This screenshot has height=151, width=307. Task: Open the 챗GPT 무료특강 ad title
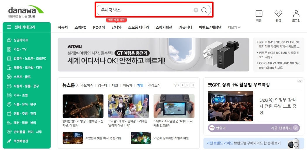[239, 85]
